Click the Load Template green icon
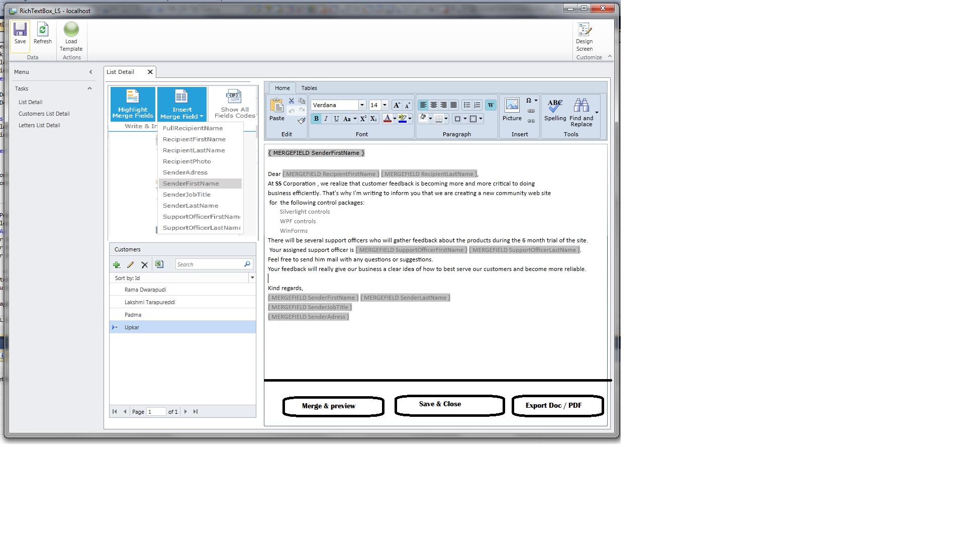The width and height of the screenshot is (965, 543). pos(71,30)
